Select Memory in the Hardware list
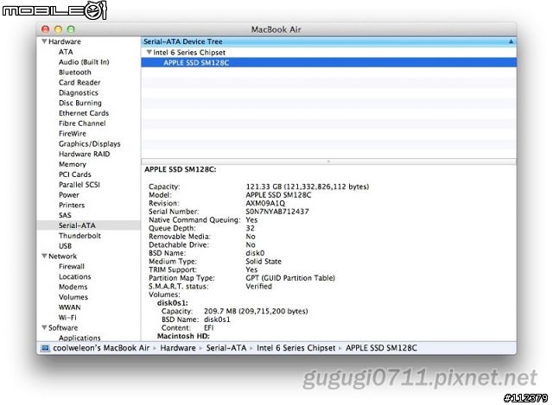The width and height of the screenshot is (553, 405). (x=73, y=164)
